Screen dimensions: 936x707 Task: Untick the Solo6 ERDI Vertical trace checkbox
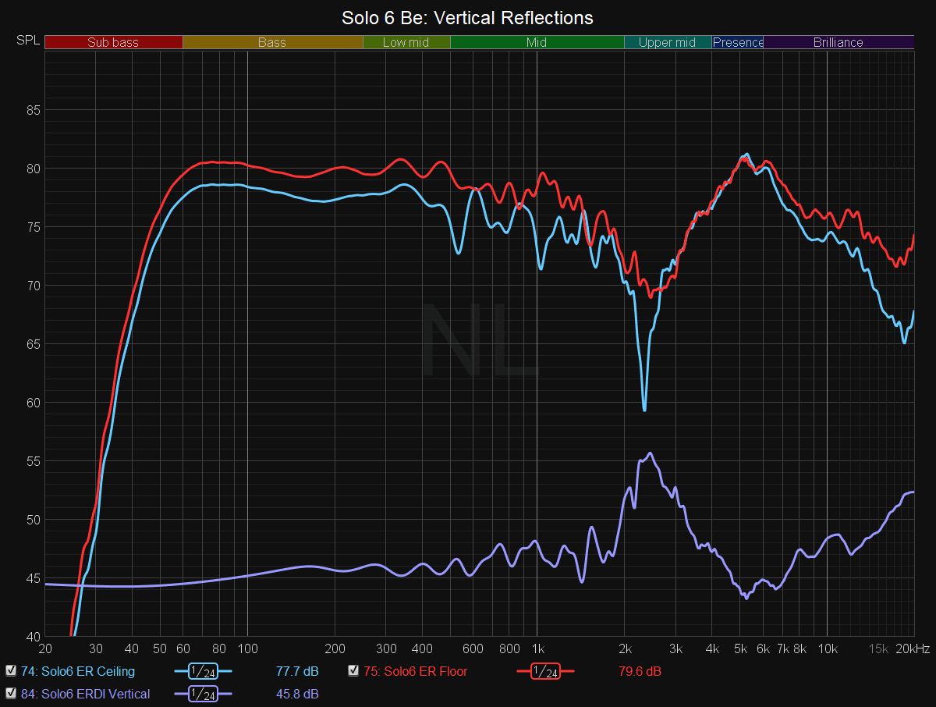[11, 693]
